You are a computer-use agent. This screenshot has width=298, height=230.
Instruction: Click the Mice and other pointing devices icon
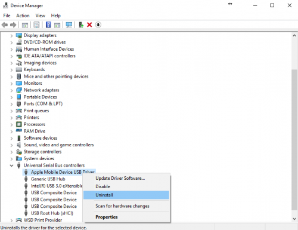coord(19,76)
